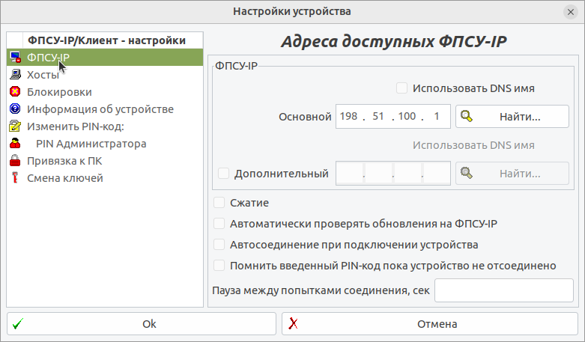Click the ФПСУ-IP monitor icon in sidebar

click(x=15, y=58)
